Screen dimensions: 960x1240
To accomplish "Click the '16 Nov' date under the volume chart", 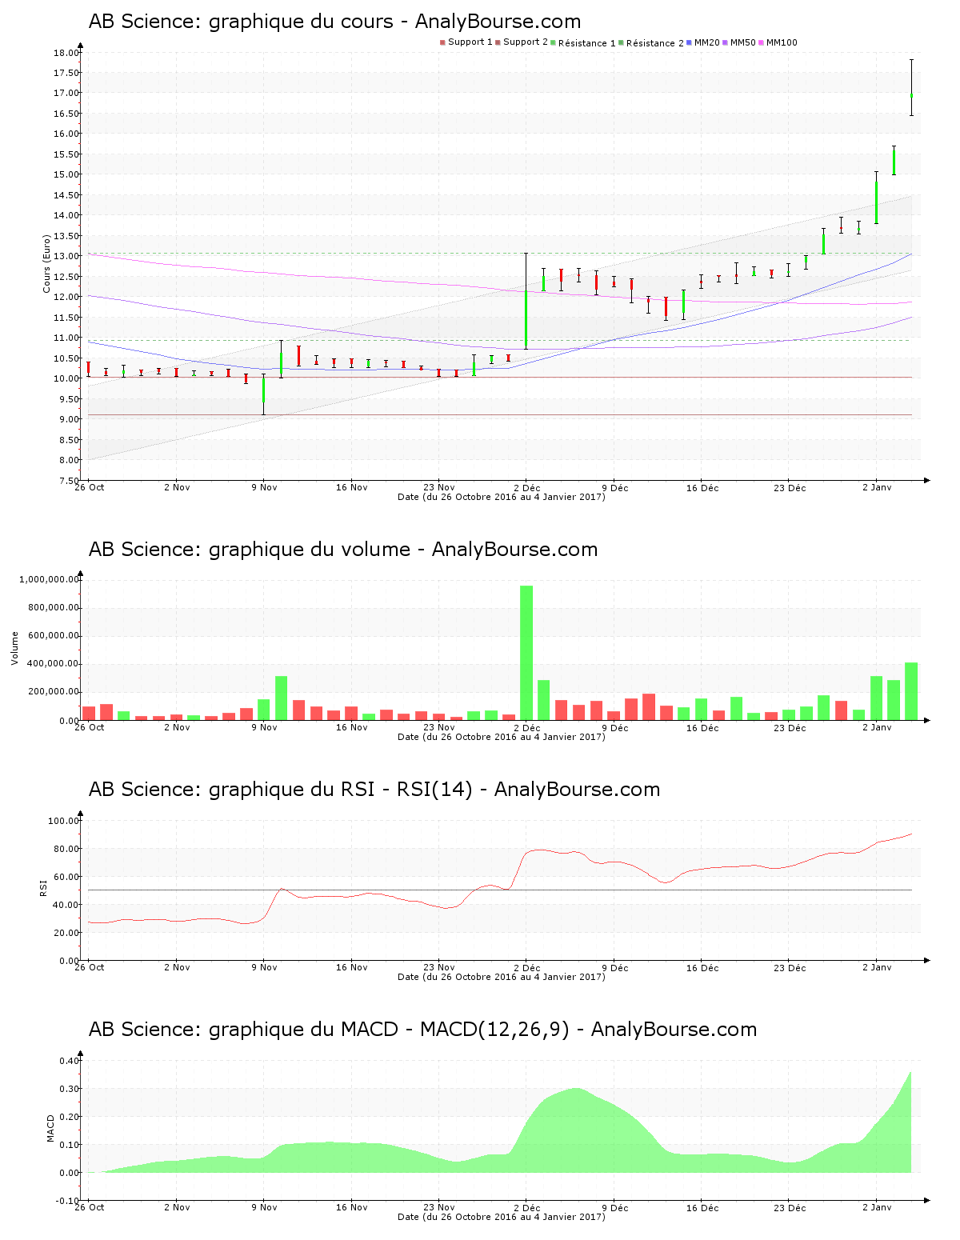I will pos(352,727).
